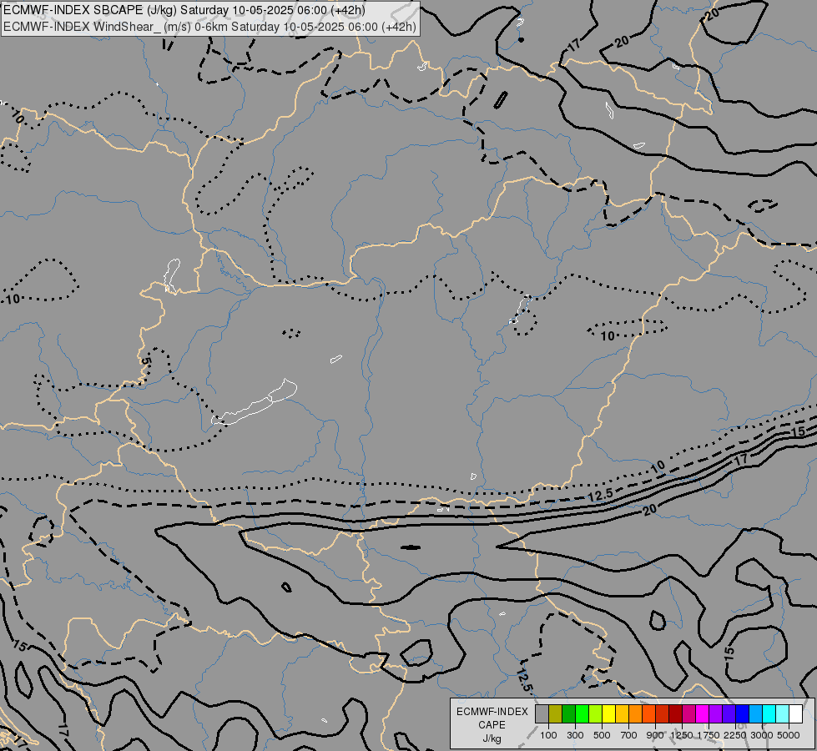Click the SBCAPE title line at top

point(184,10)
